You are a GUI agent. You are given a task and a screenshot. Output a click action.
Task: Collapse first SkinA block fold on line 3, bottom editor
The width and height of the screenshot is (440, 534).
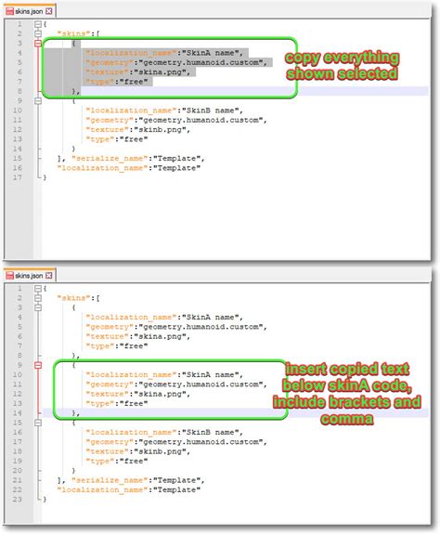38,307
